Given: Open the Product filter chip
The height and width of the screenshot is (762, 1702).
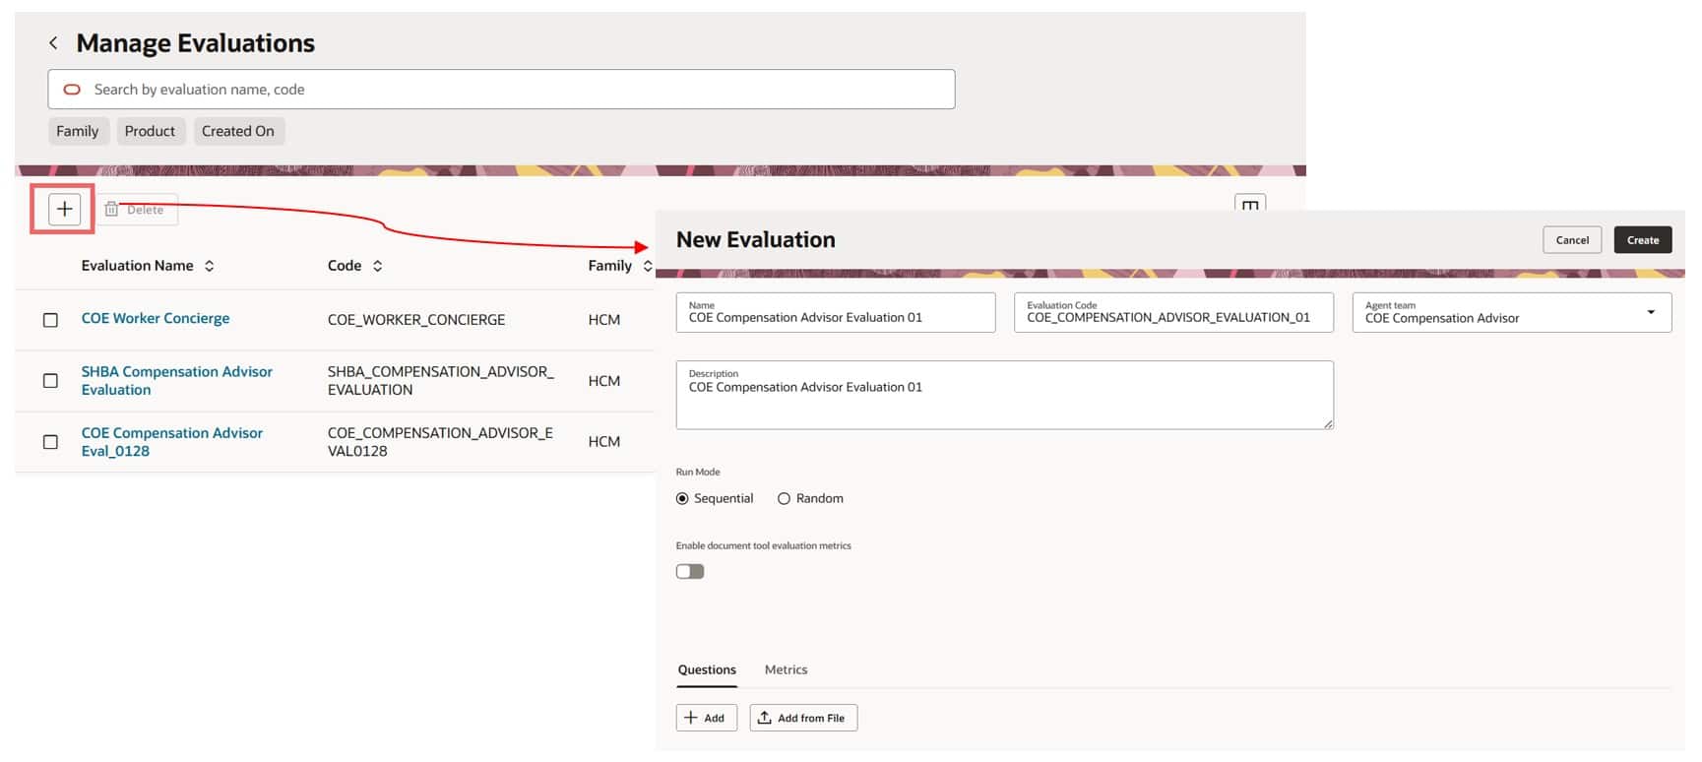Looking at the screenshot, I should tap(150, 131).
